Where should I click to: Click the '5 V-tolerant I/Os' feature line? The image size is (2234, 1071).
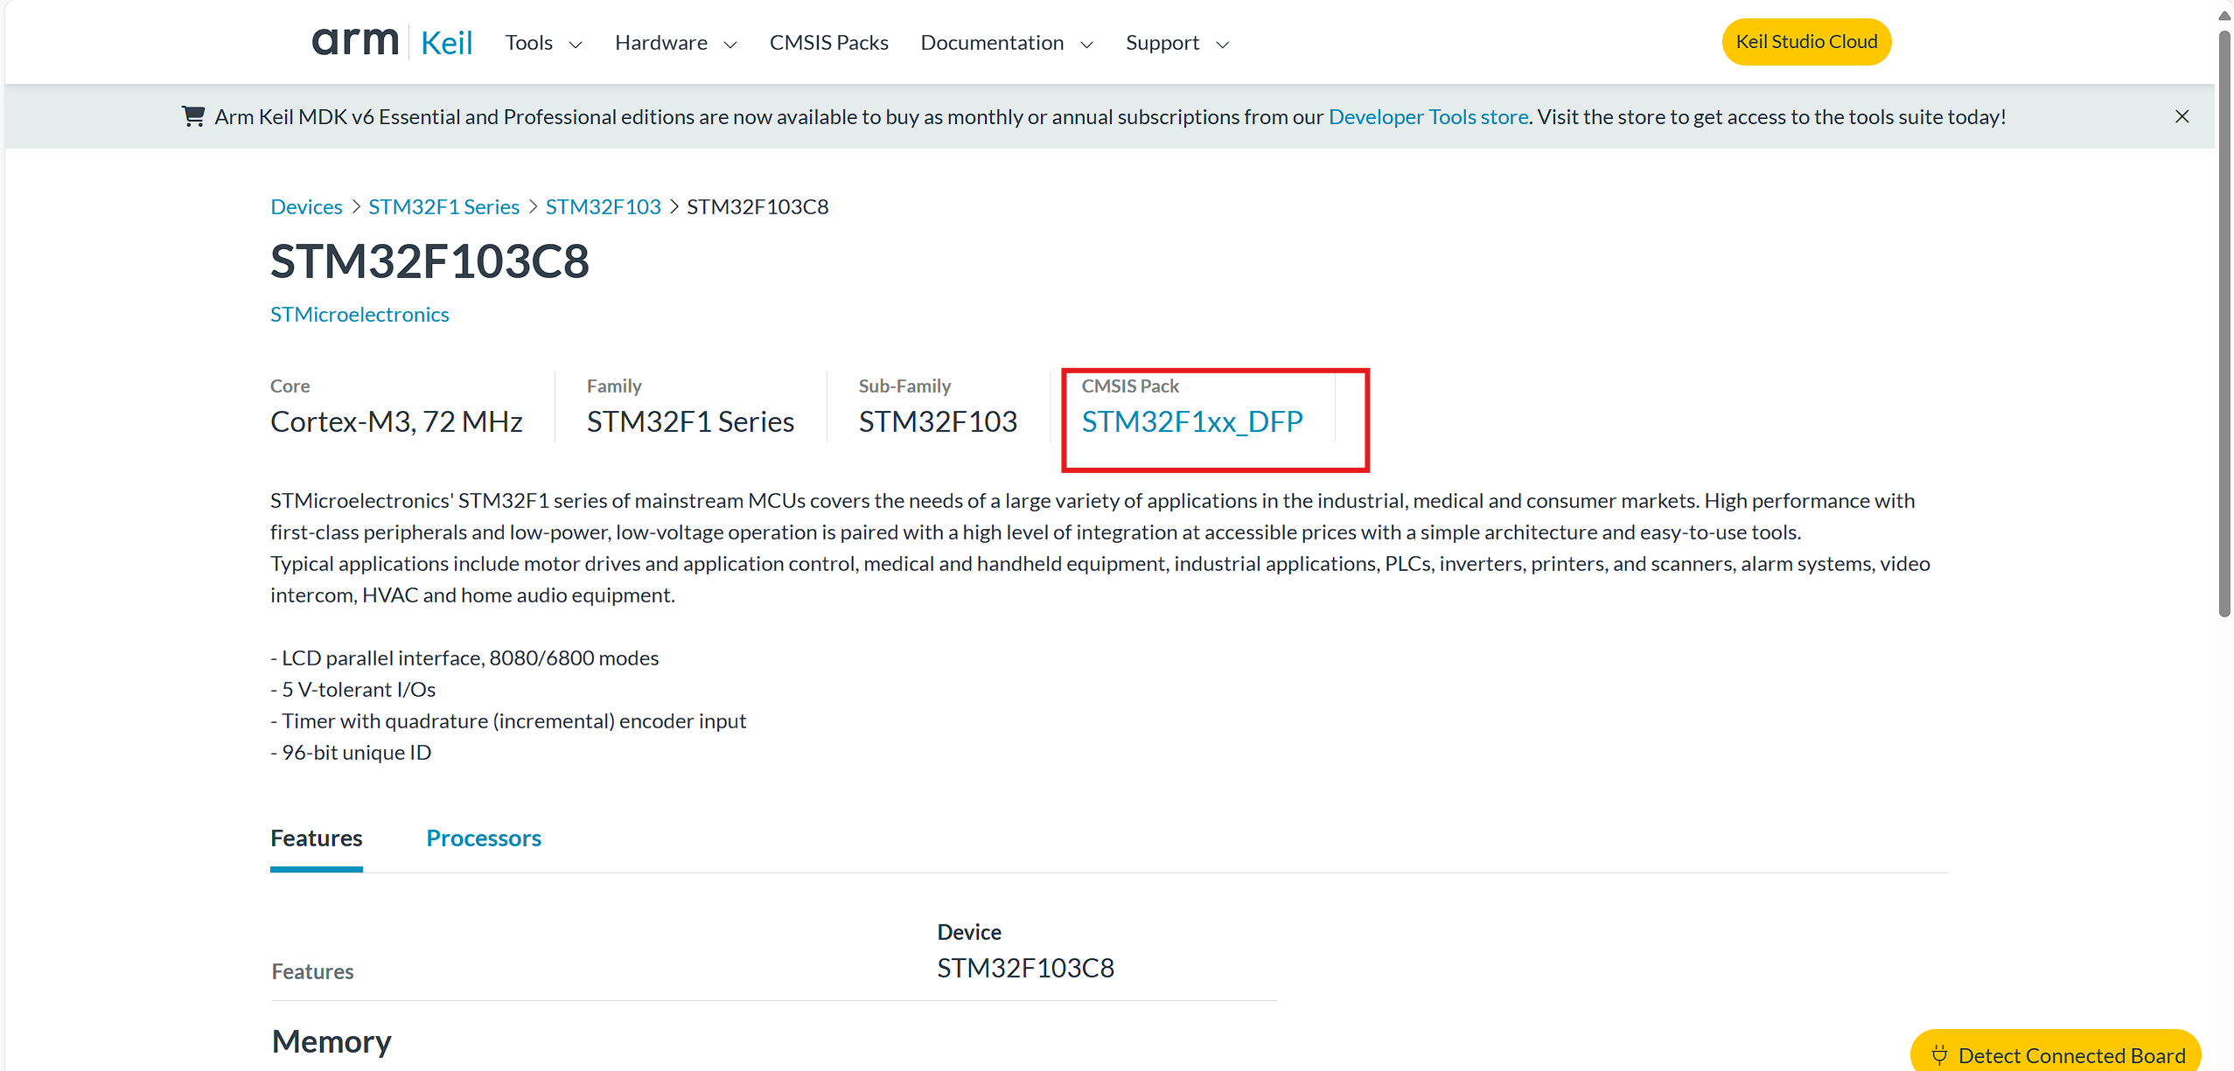tap(353, 689)
